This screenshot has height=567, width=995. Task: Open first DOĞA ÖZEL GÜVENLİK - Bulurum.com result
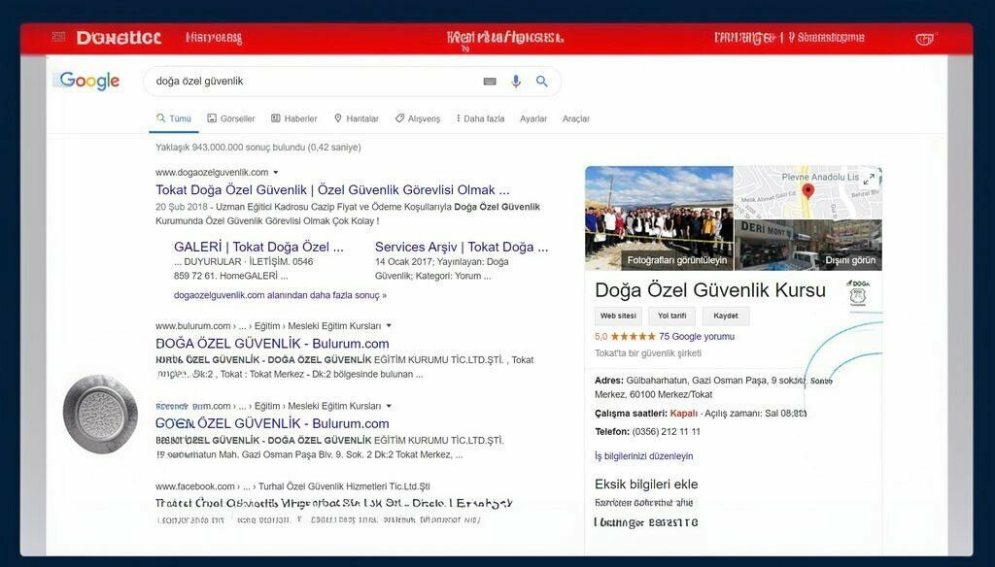click(x=272, y=343)
